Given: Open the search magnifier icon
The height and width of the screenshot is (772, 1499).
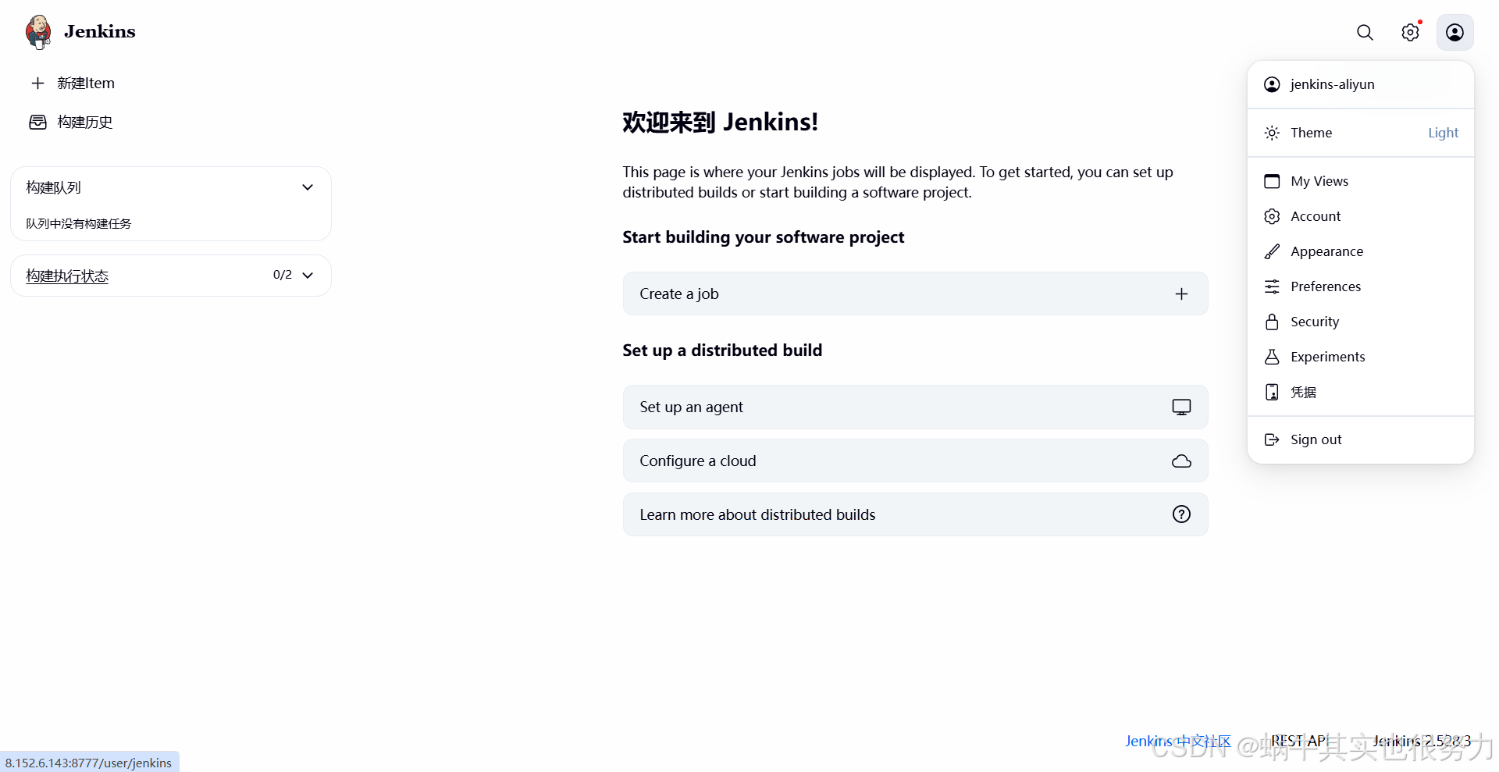Looking at the screenshot, I should click(x=1365, y=32).
